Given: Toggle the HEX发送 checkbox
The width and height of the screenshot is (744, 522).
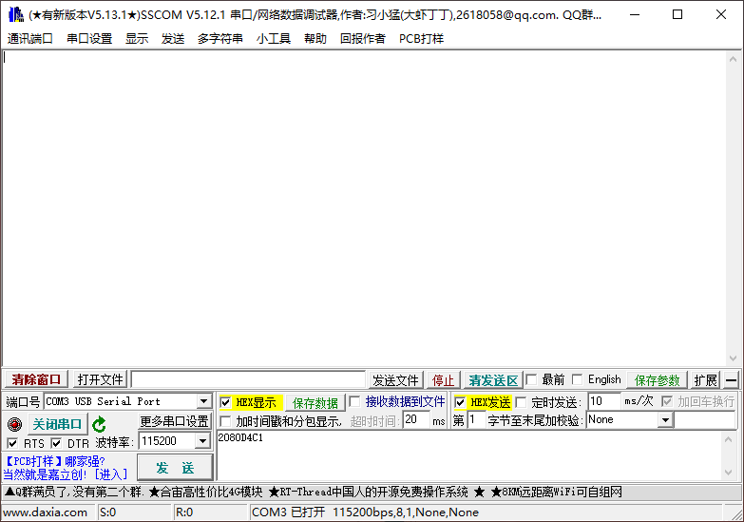Looking at the screenshot, I should tap(460, 402).
